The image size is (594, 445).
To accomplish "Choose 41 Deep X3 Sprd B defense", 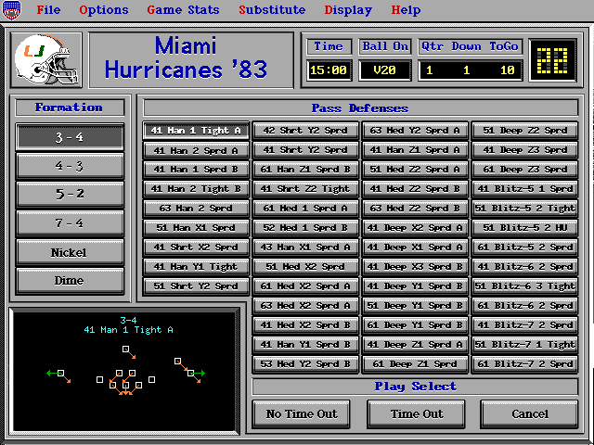I will [415, 267].
